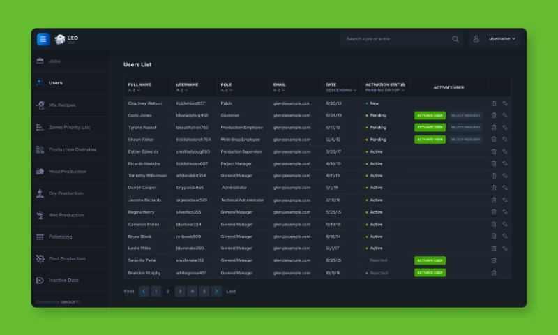The height and width of the screenshot is (335, 558).
Task: Click the search magnifier icon
Action: 455,39
